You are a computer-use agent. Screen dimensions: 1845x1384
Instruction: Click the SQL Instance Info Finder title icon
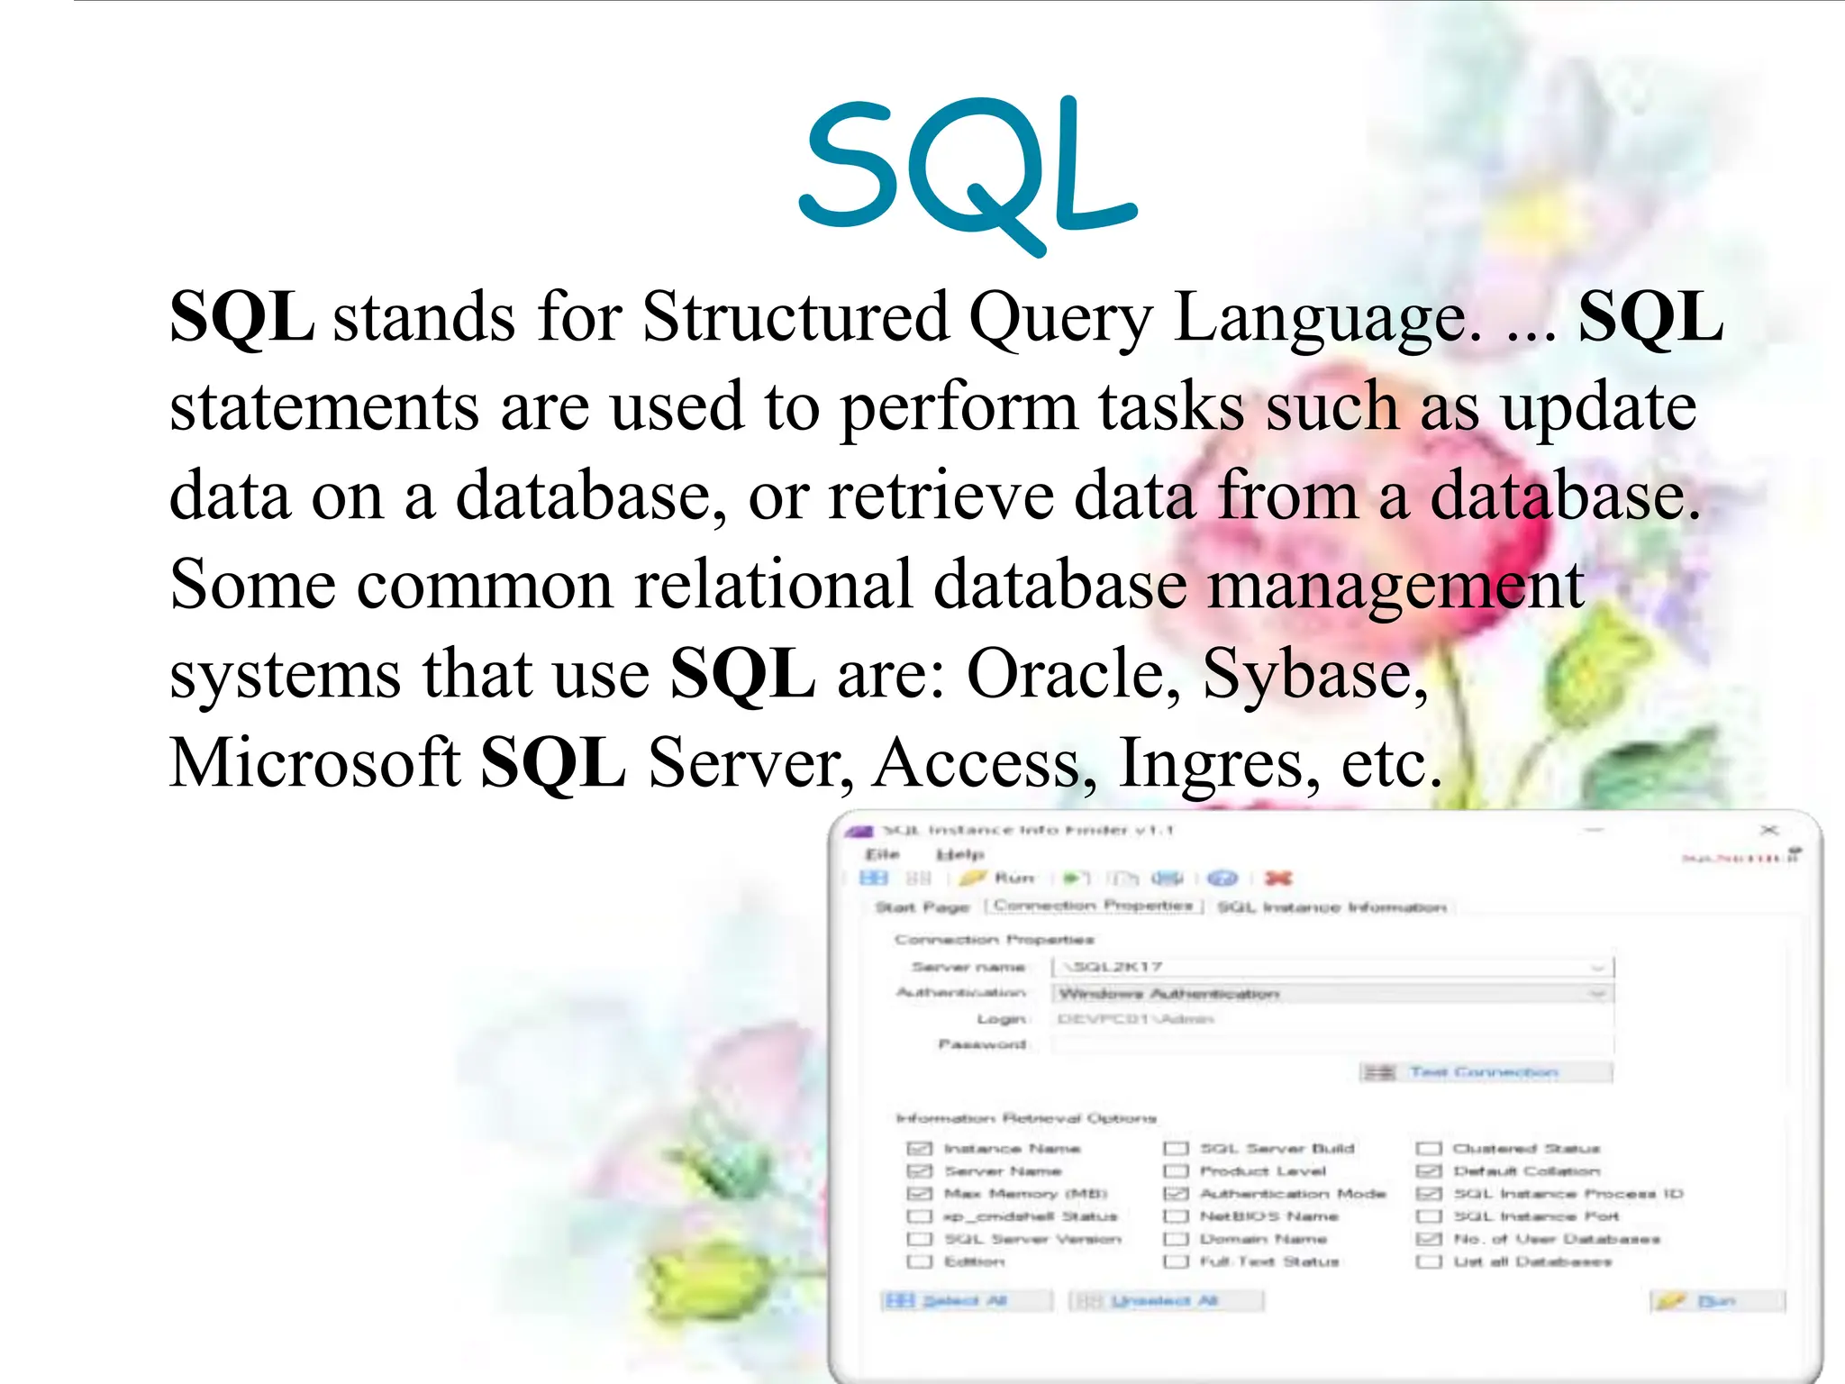pyautogui.click(x=861, y=831)
